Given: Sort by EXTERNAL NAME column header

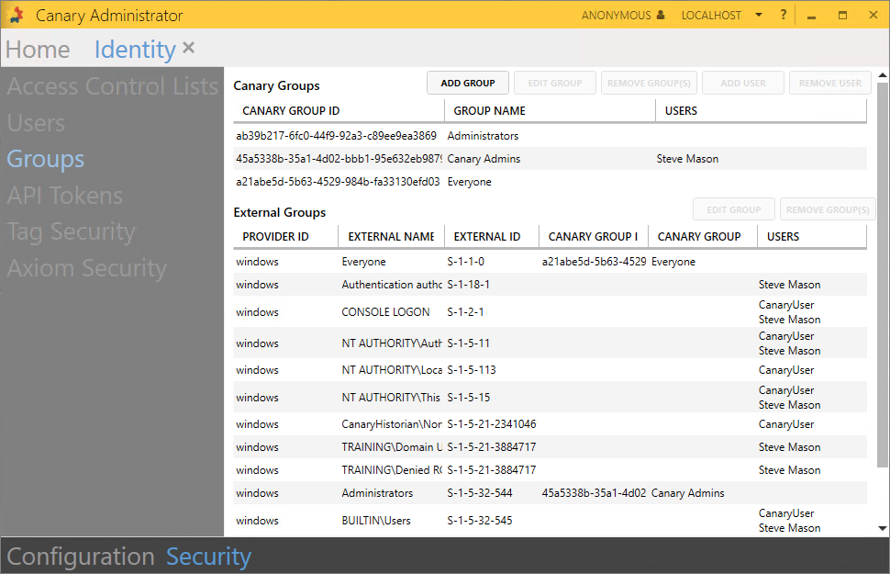Looking at the screenshot, I should pyautogui.click(x=391, y=236).
